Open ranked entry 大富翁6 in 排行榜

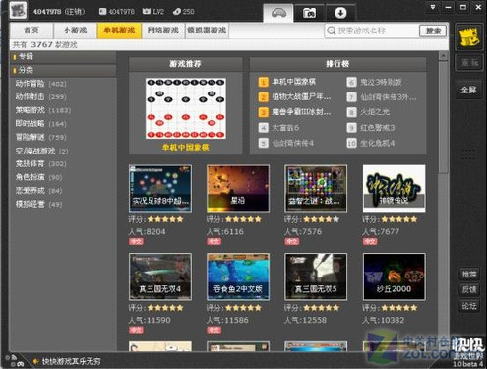pos(285,128)
